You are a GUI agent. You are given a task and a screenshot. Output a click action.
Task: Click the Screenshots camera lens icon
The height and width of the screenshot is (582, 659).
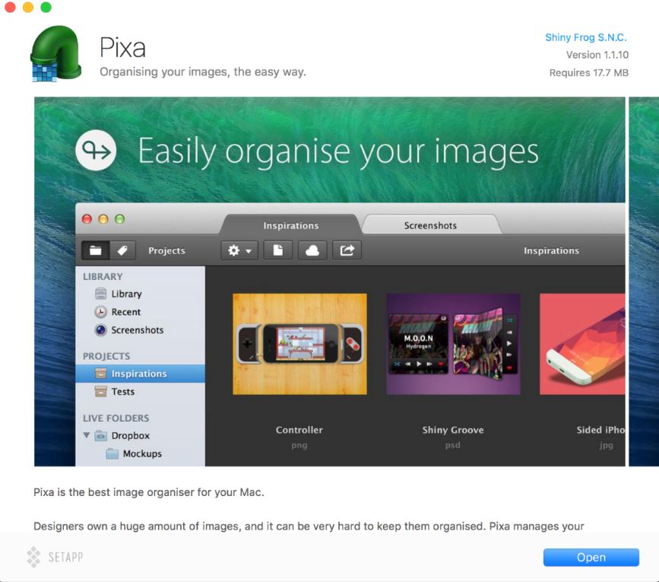point(101,329)
